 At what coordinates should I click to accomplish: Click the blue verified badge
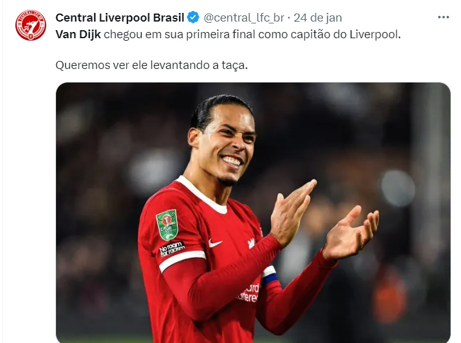point(193,18)
